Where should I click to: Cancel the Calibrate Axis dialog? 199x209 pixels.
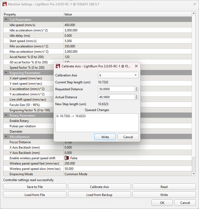(128, 137)
